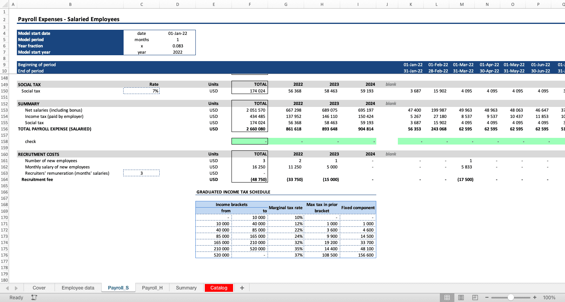Click the Model period value cell showing 1
The image size is (565, 302).
point(177,40)
